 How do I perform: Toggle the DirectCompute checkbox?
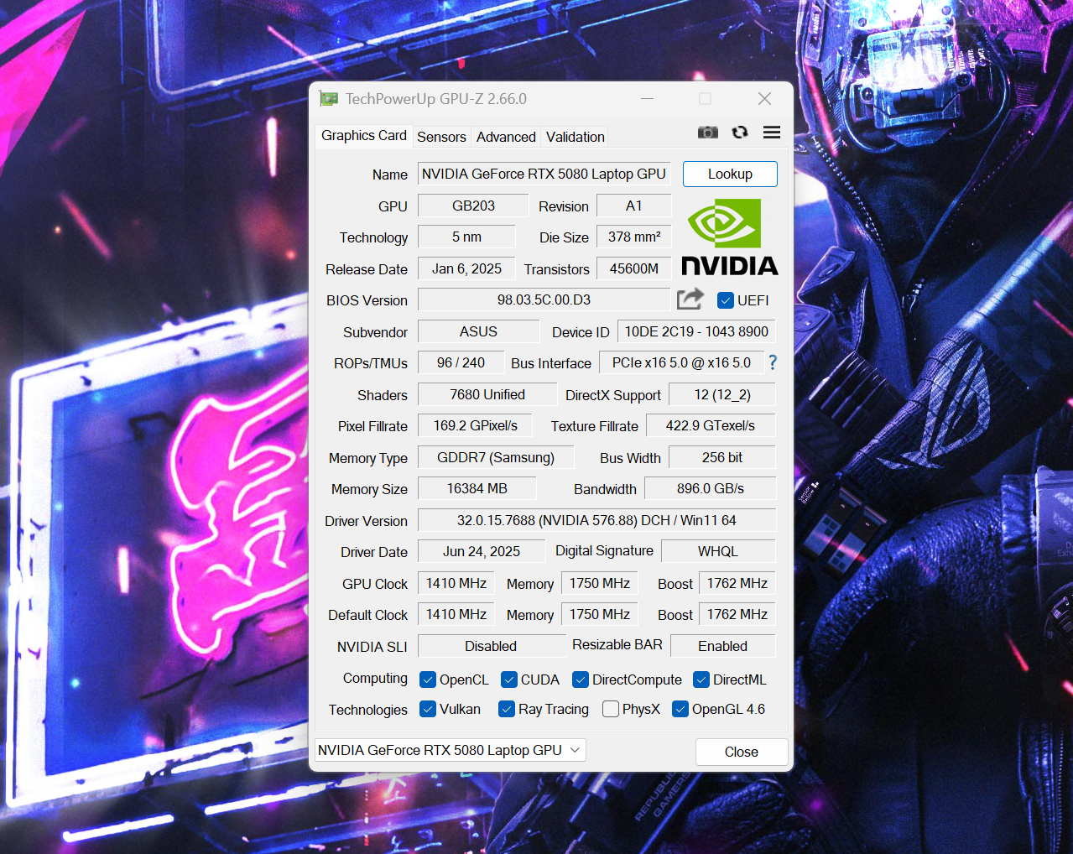click(x=581, y=680)
